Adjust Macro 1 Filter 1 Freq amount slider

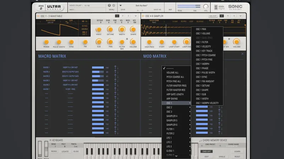(98, 89)
